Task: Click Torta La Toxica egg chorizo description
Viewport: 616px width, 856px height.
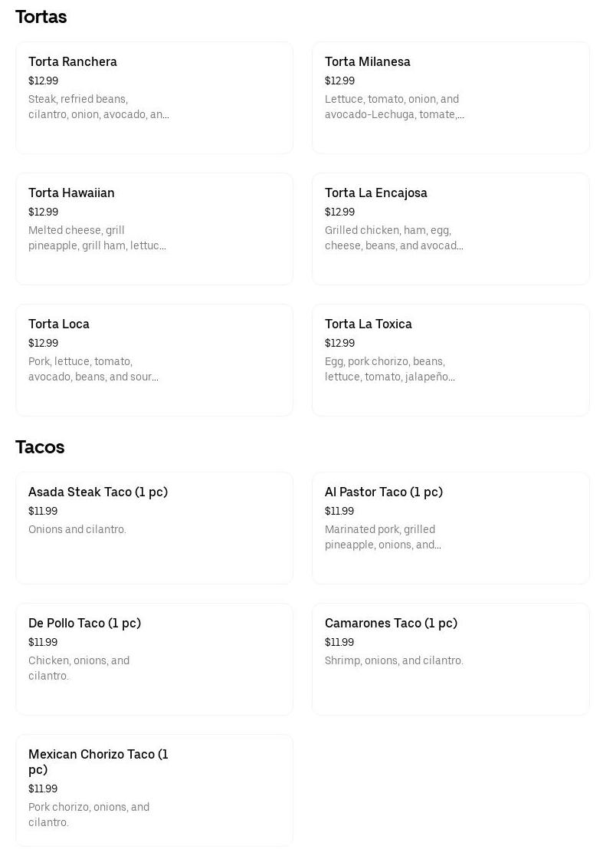Action: point(389,370)
